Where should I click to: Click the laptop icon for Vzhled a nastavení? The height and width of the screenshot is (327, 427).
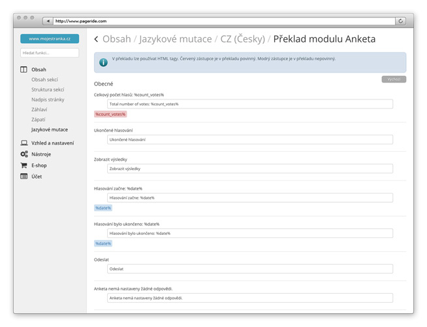[x=24, y=143]
